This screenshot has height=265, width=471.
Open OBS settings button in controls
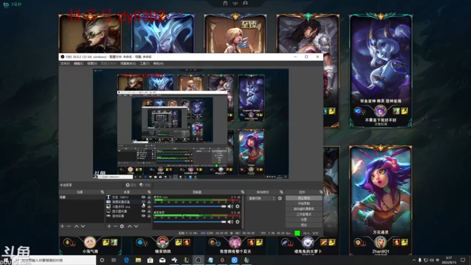304,220
